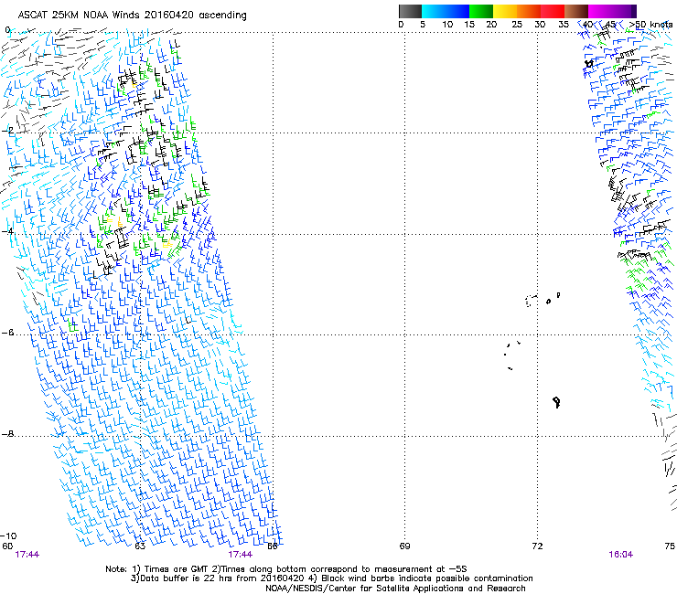Click the '30' label under the color bar
The image size is (677, 594).
(x=540, y=25)
